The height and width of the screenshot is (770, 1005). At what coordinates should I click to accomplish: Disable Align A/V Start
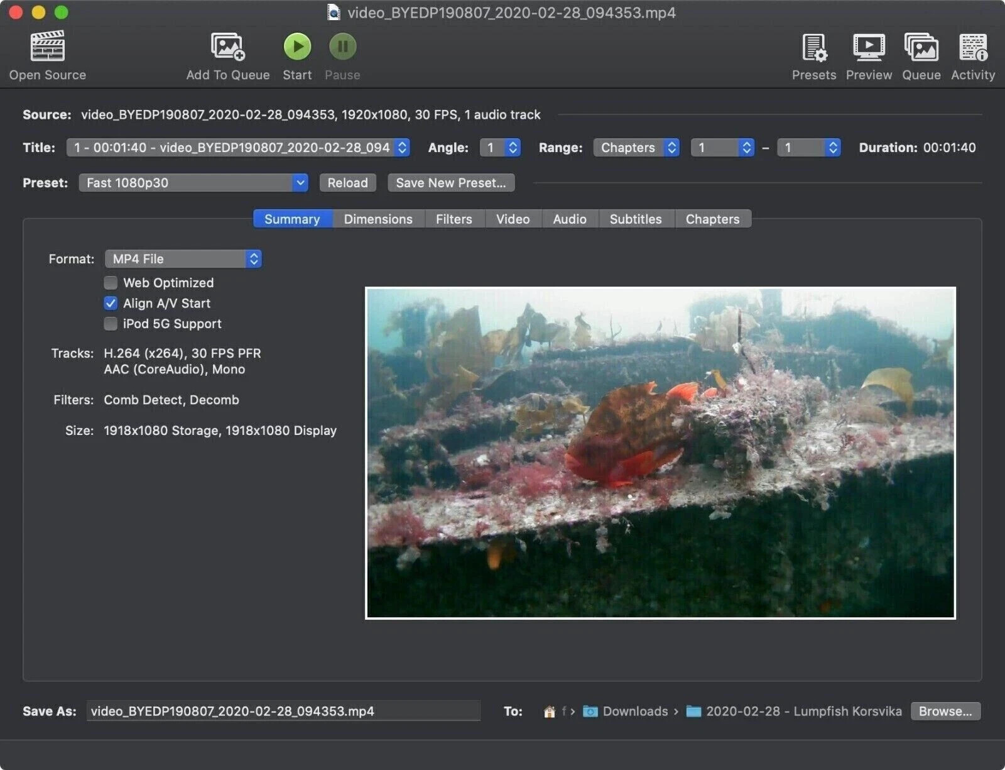[x=110, y=303]
